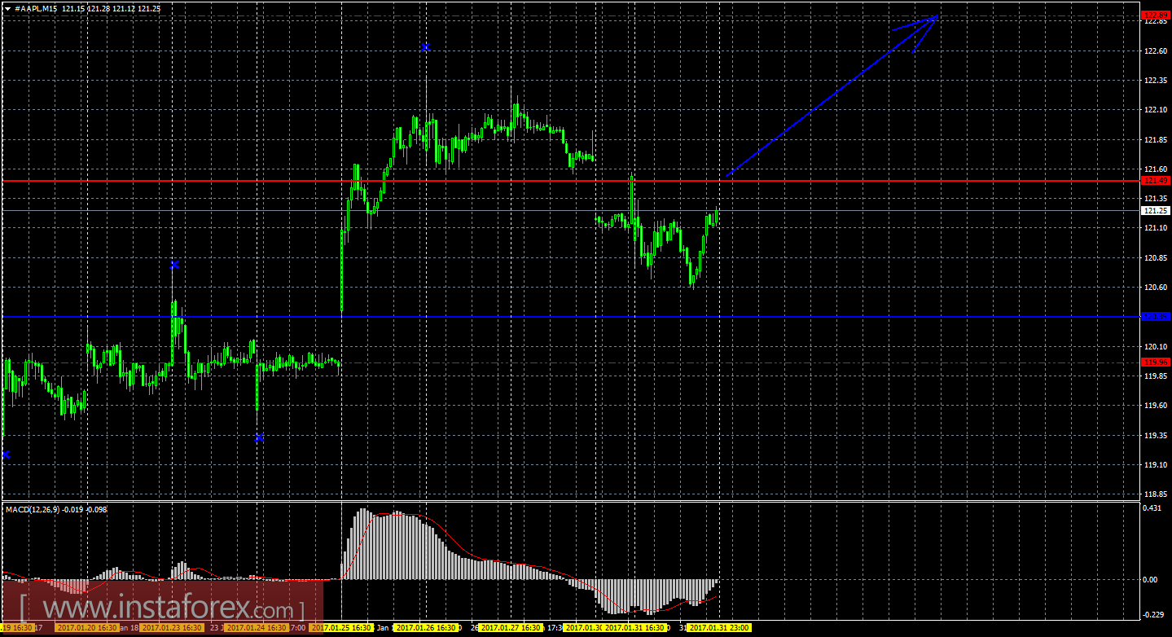Click the #AAPL,M15 chart title text
The height and width of the screenshot is (637, 1172).
[37, 8]
